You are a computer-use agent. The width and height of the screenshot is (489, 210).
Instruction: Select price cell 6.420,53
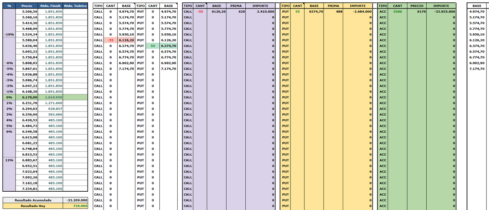click(27, 120)
